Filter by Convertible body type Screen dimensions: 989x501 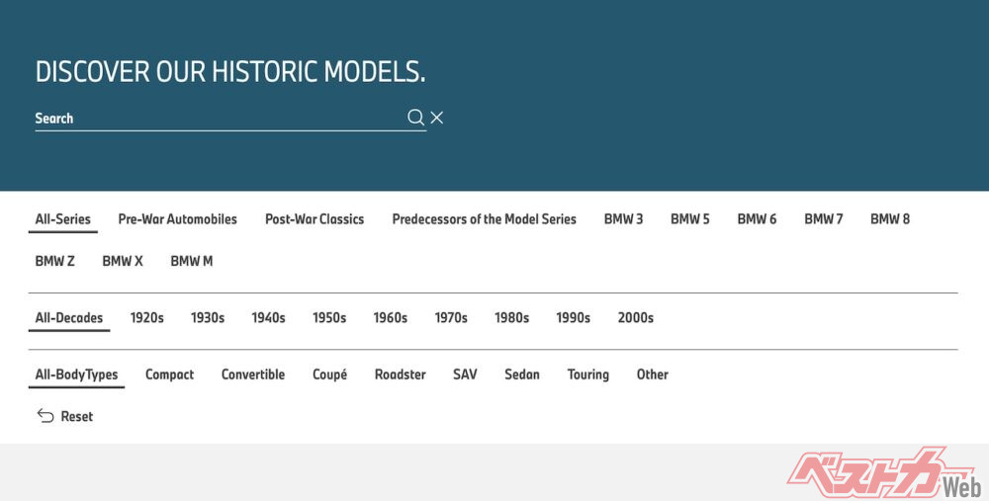[x=253, y=375]
